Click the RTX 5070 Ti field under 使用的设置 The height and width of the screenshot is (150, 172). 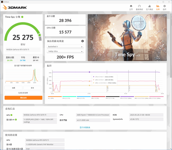(x=45, y=140)
